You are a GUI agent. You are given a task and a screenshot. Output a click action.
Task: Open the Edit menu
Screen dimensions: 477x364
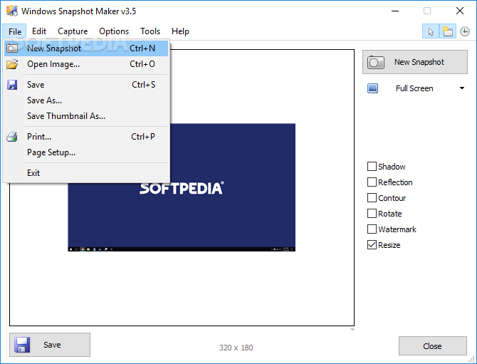coord(39,31)
